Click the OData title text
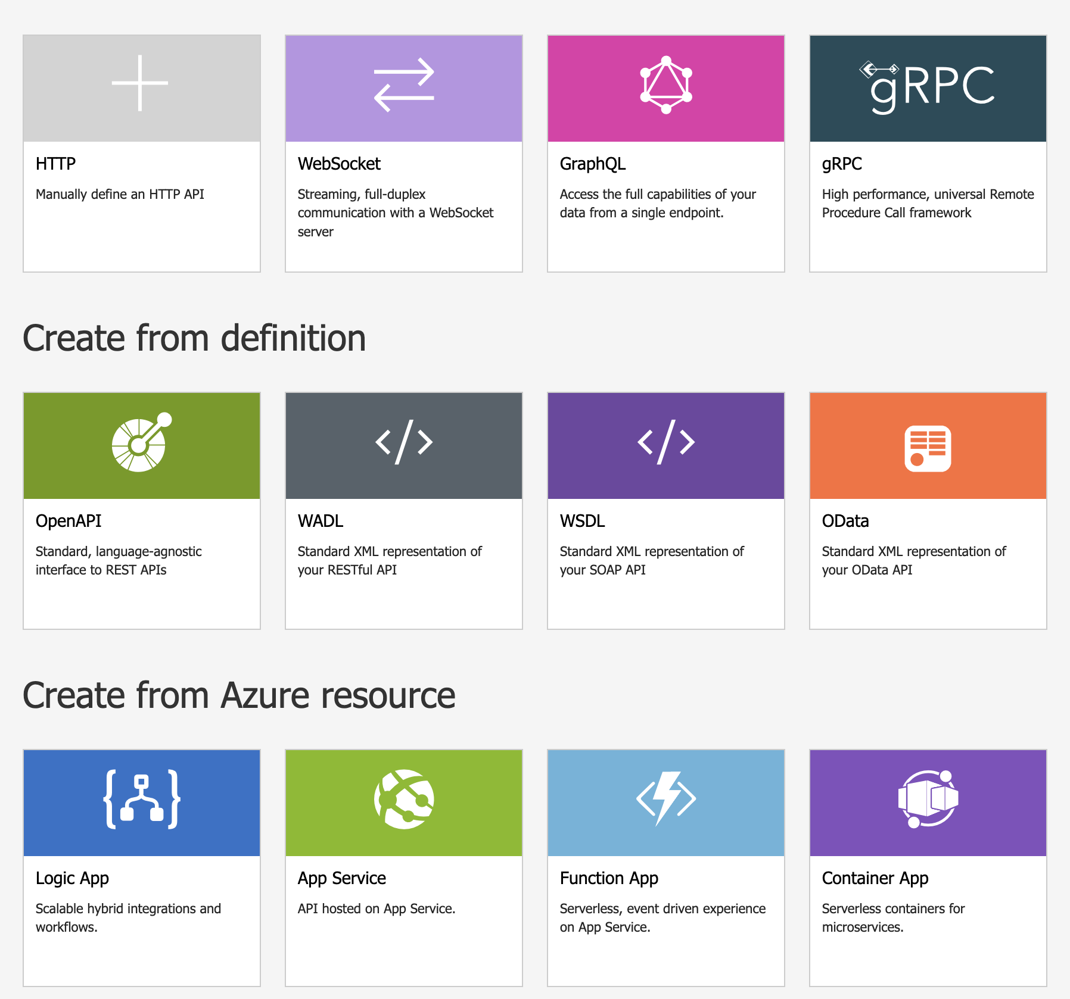The image size is (1070, 999). 845,521
